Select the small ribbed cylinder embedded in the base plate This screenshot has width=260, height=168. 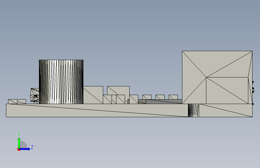(x=193, y=110)
